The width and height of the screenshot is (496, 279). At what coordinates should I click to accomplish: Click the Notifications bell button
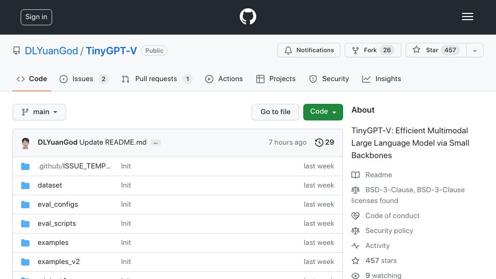pyautogui.click(x=309, y=50)
